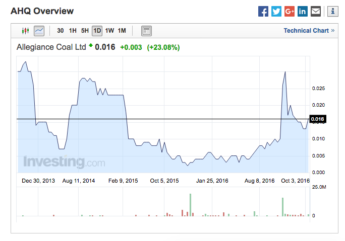Share on LinkedIn
Viewport: 345px width, 241px height.
tap(303, 11)
